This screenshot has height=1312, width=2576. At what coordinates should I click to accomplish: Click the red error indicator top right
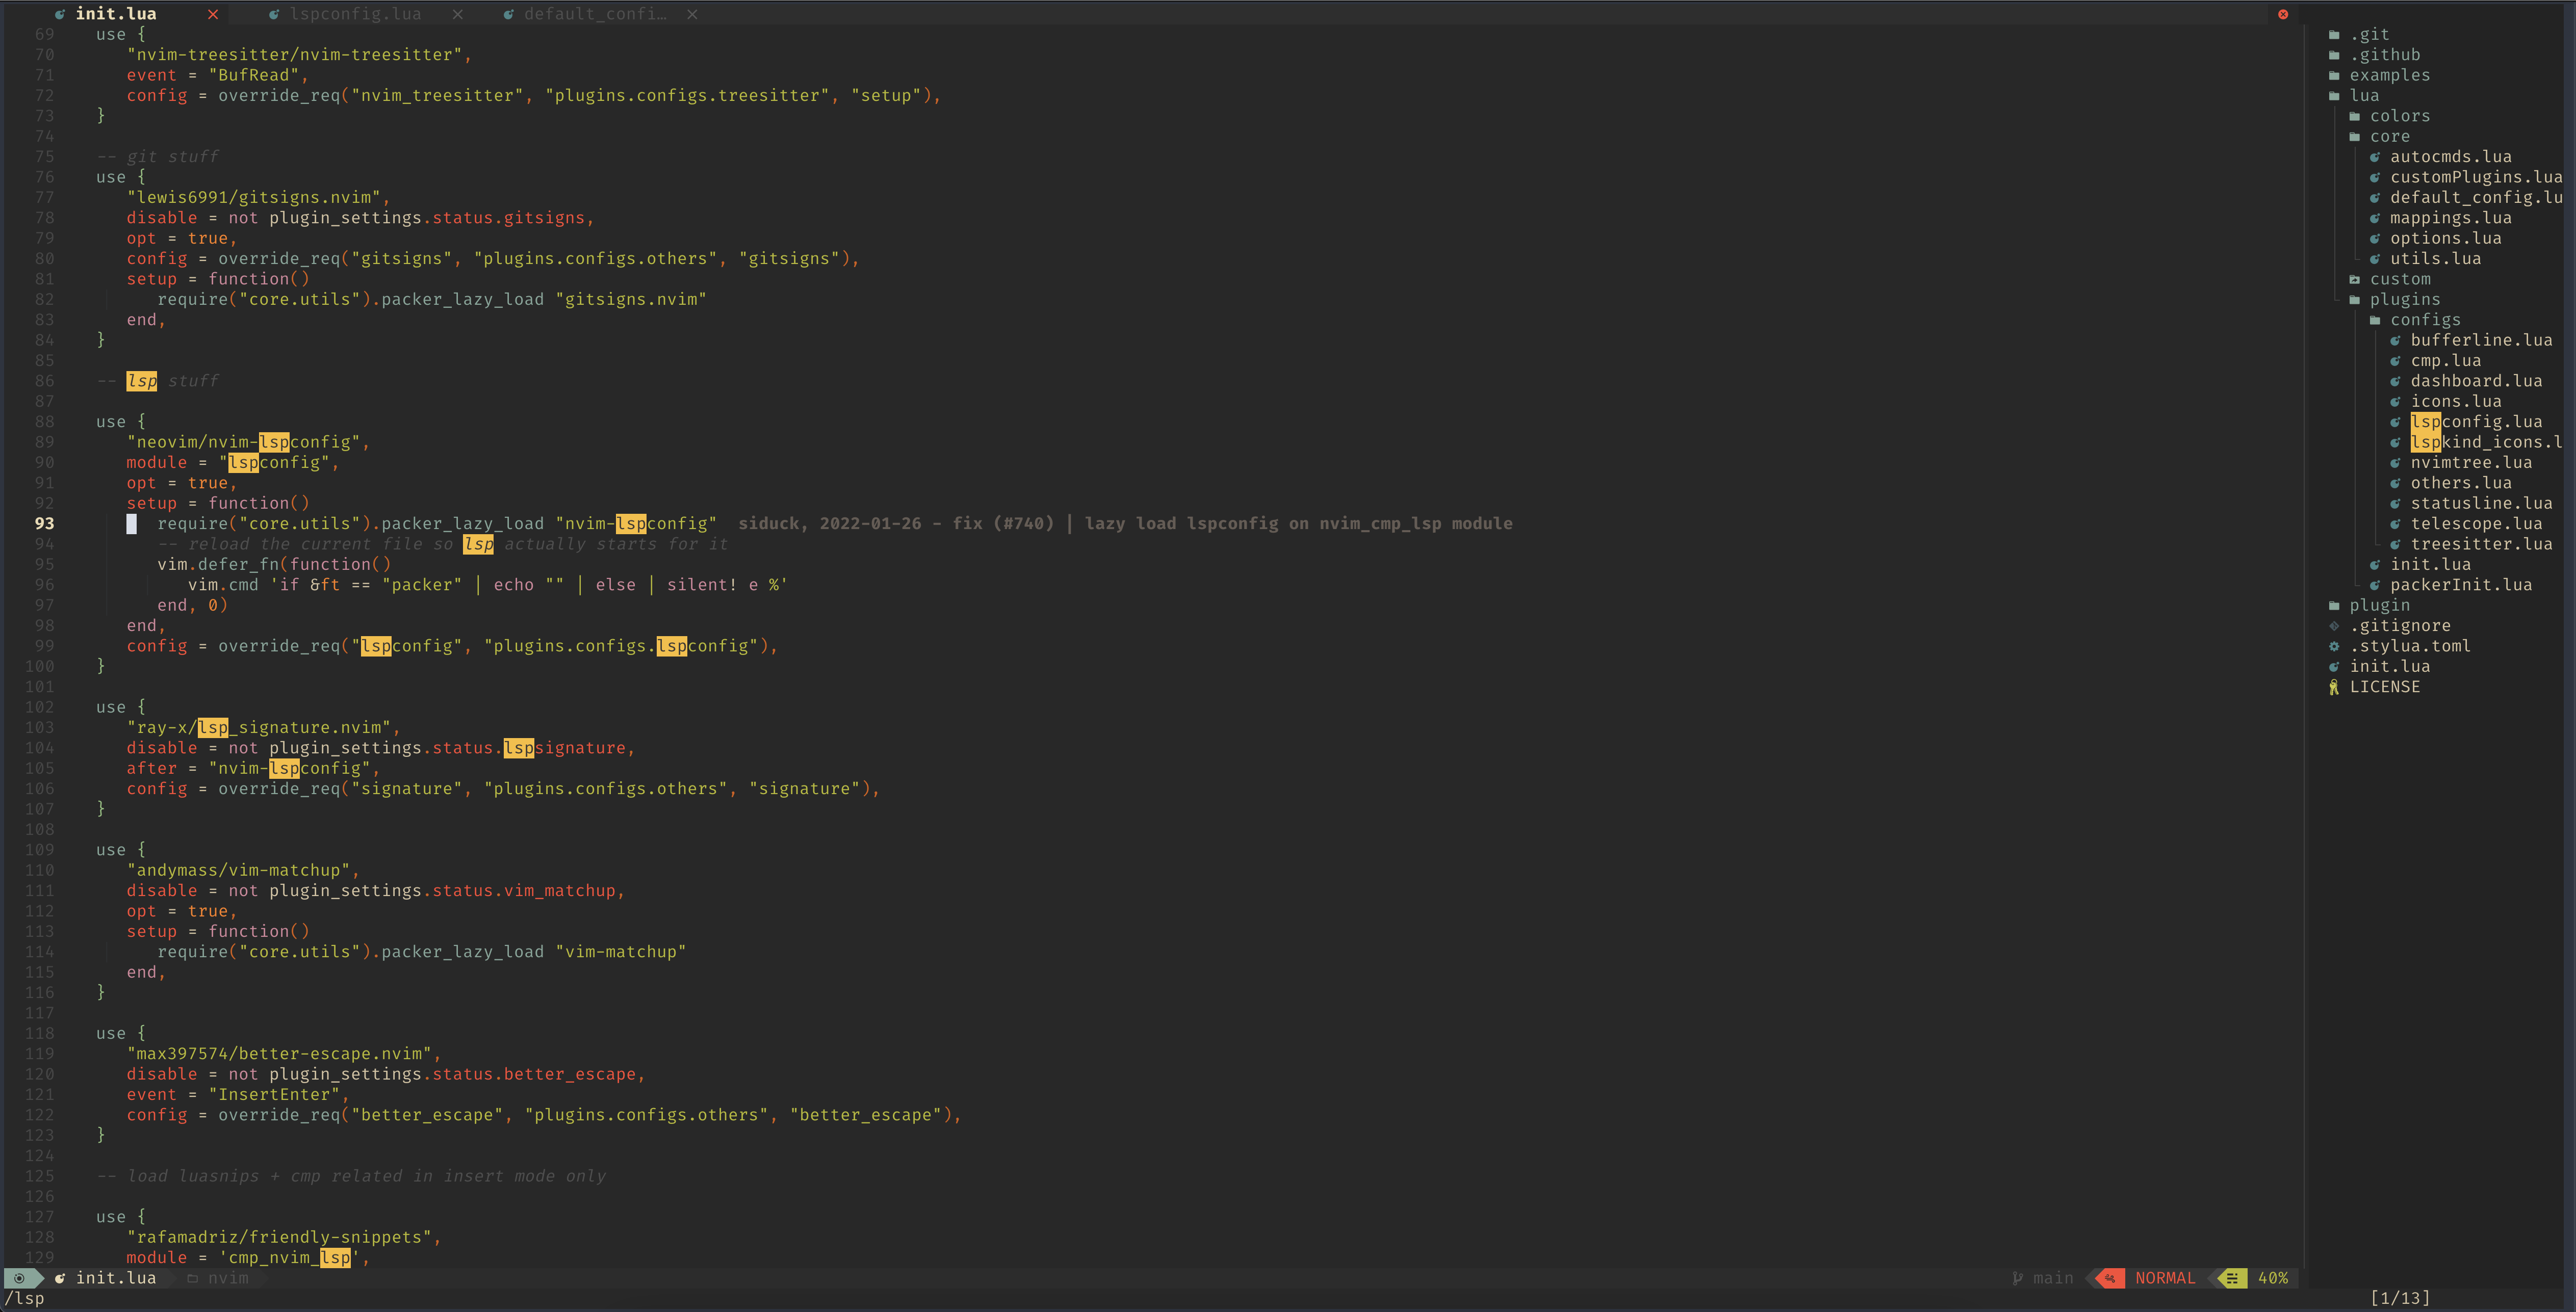2283,14
